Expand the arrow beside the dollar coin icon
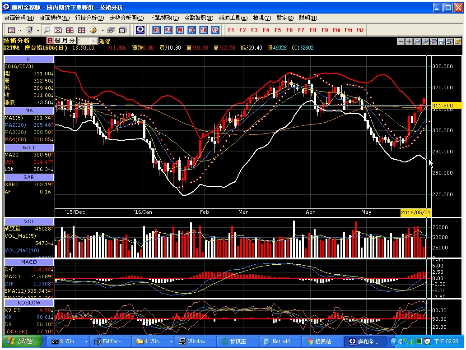Image resolution: width=466 pixels, height=350 pixels. 103,30
